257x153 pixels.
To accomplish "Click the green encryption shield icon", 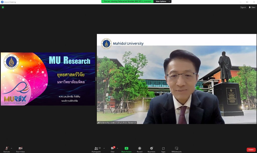I will click(x=3, y=7).
